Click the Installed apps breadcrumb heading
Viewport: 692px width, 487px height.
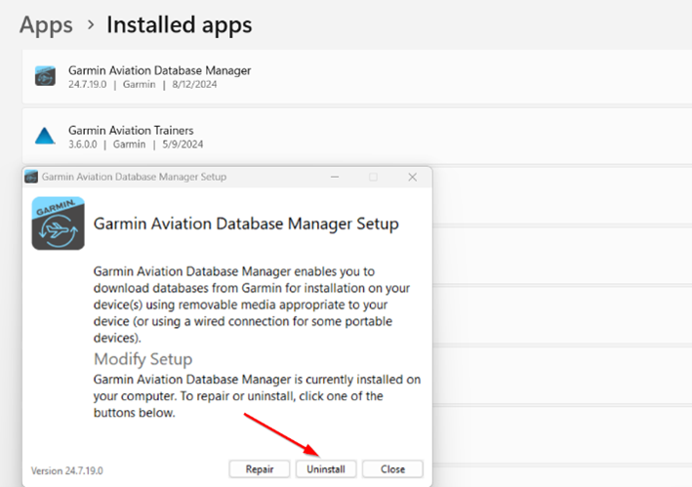click(180, 24)
